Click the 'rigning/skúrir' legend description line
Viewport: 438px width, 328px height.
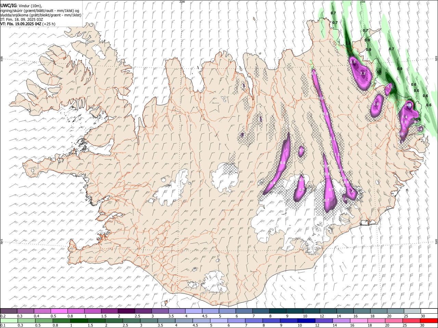click(40, 10)
